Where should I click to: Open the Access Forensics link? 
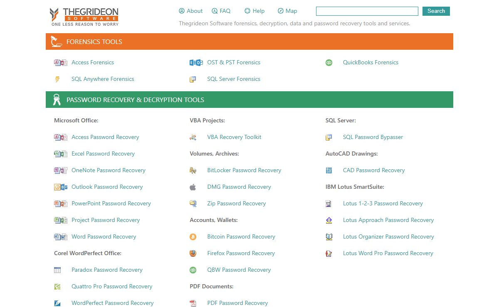pos(93,63)
